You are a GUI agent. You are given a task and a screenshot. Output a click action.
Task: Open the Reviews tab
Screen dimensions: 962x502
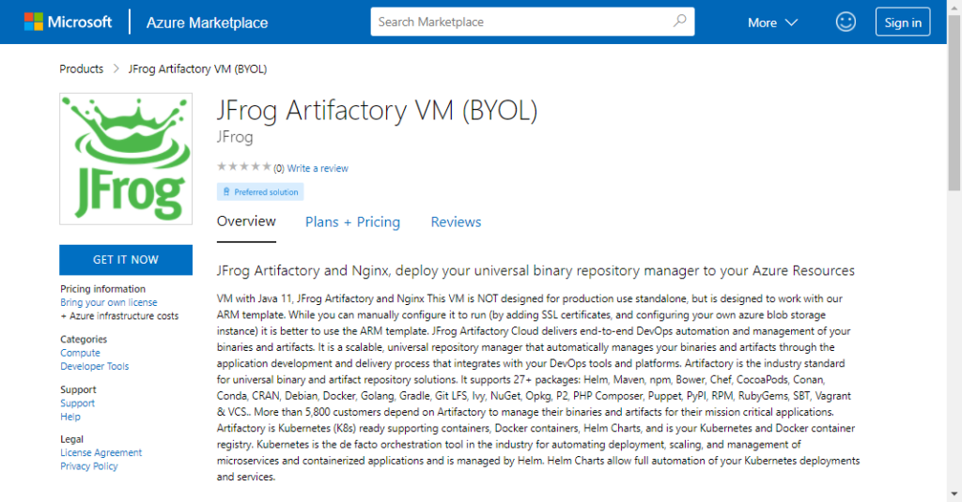coord(456,221)
